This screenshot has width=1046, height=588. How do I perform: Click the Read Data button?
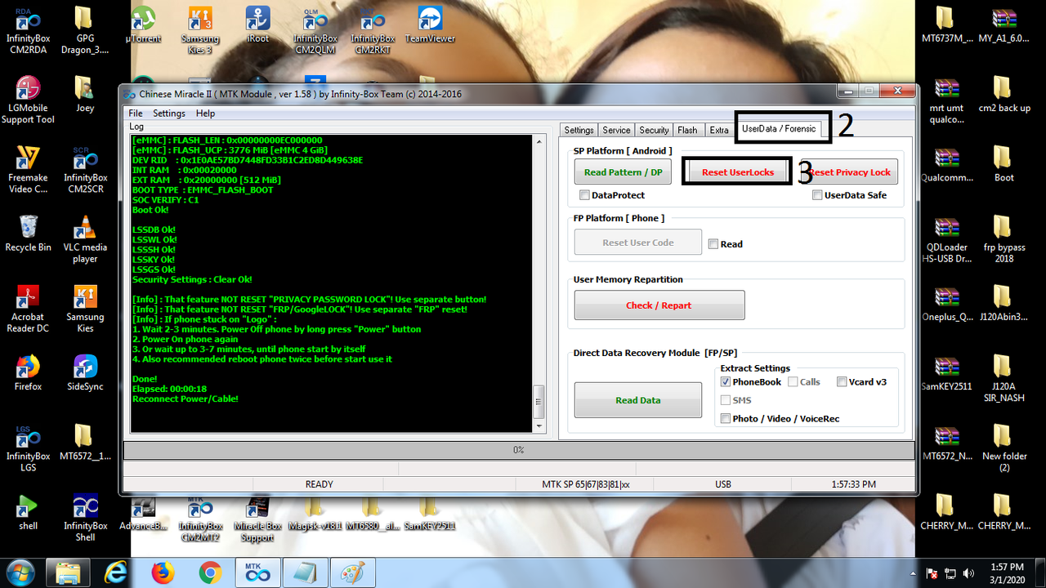click(x=637, y=400)
